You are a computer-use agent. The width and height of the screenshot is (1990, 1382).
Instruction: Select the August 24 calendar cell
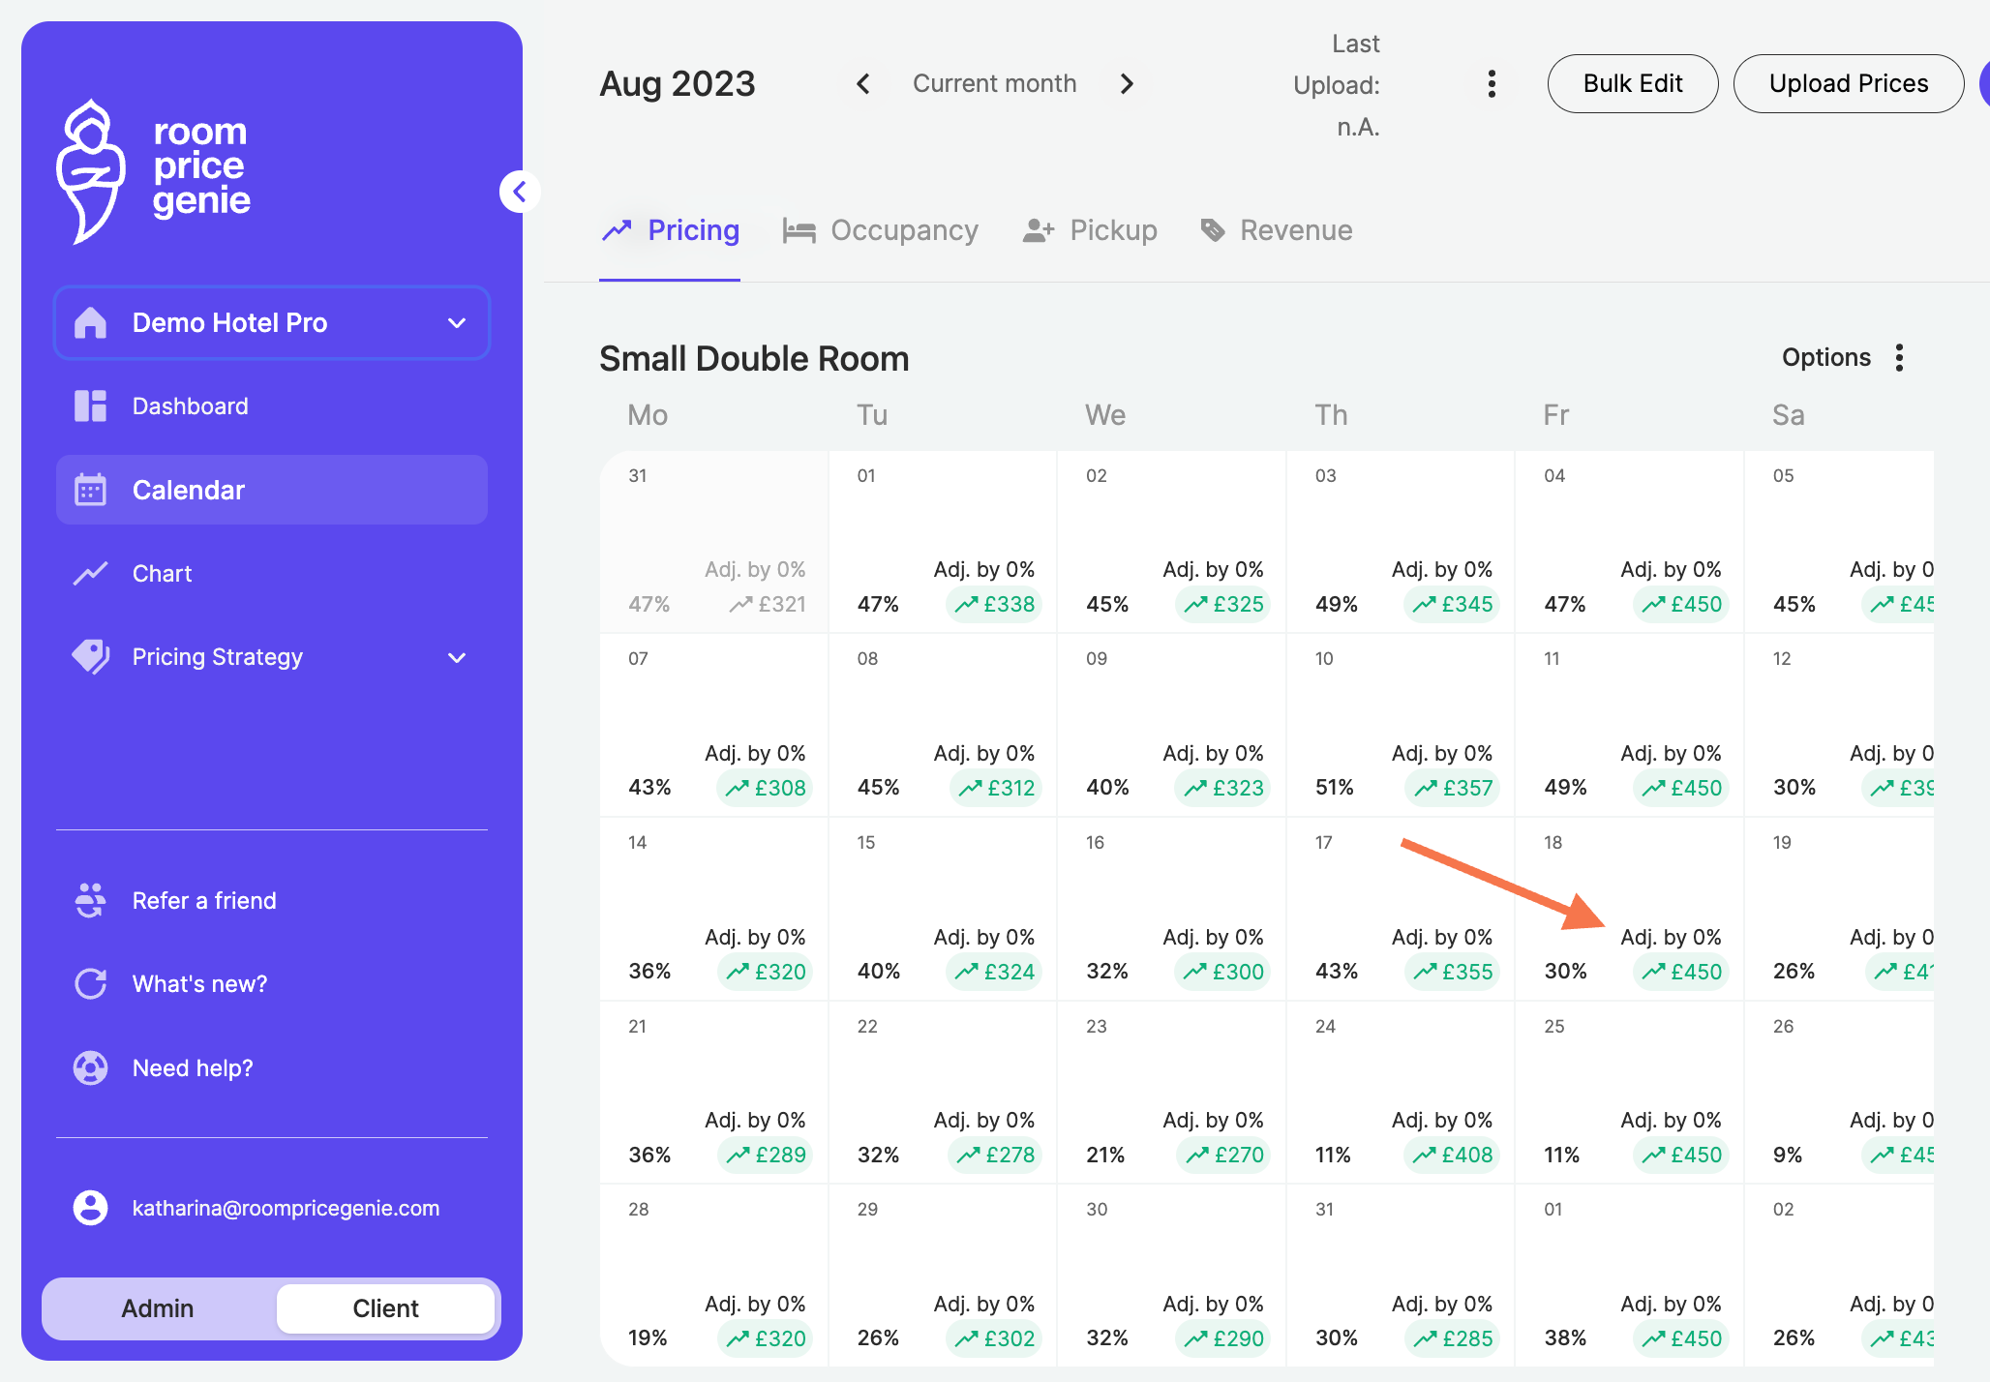[x=1401, y=1093]
